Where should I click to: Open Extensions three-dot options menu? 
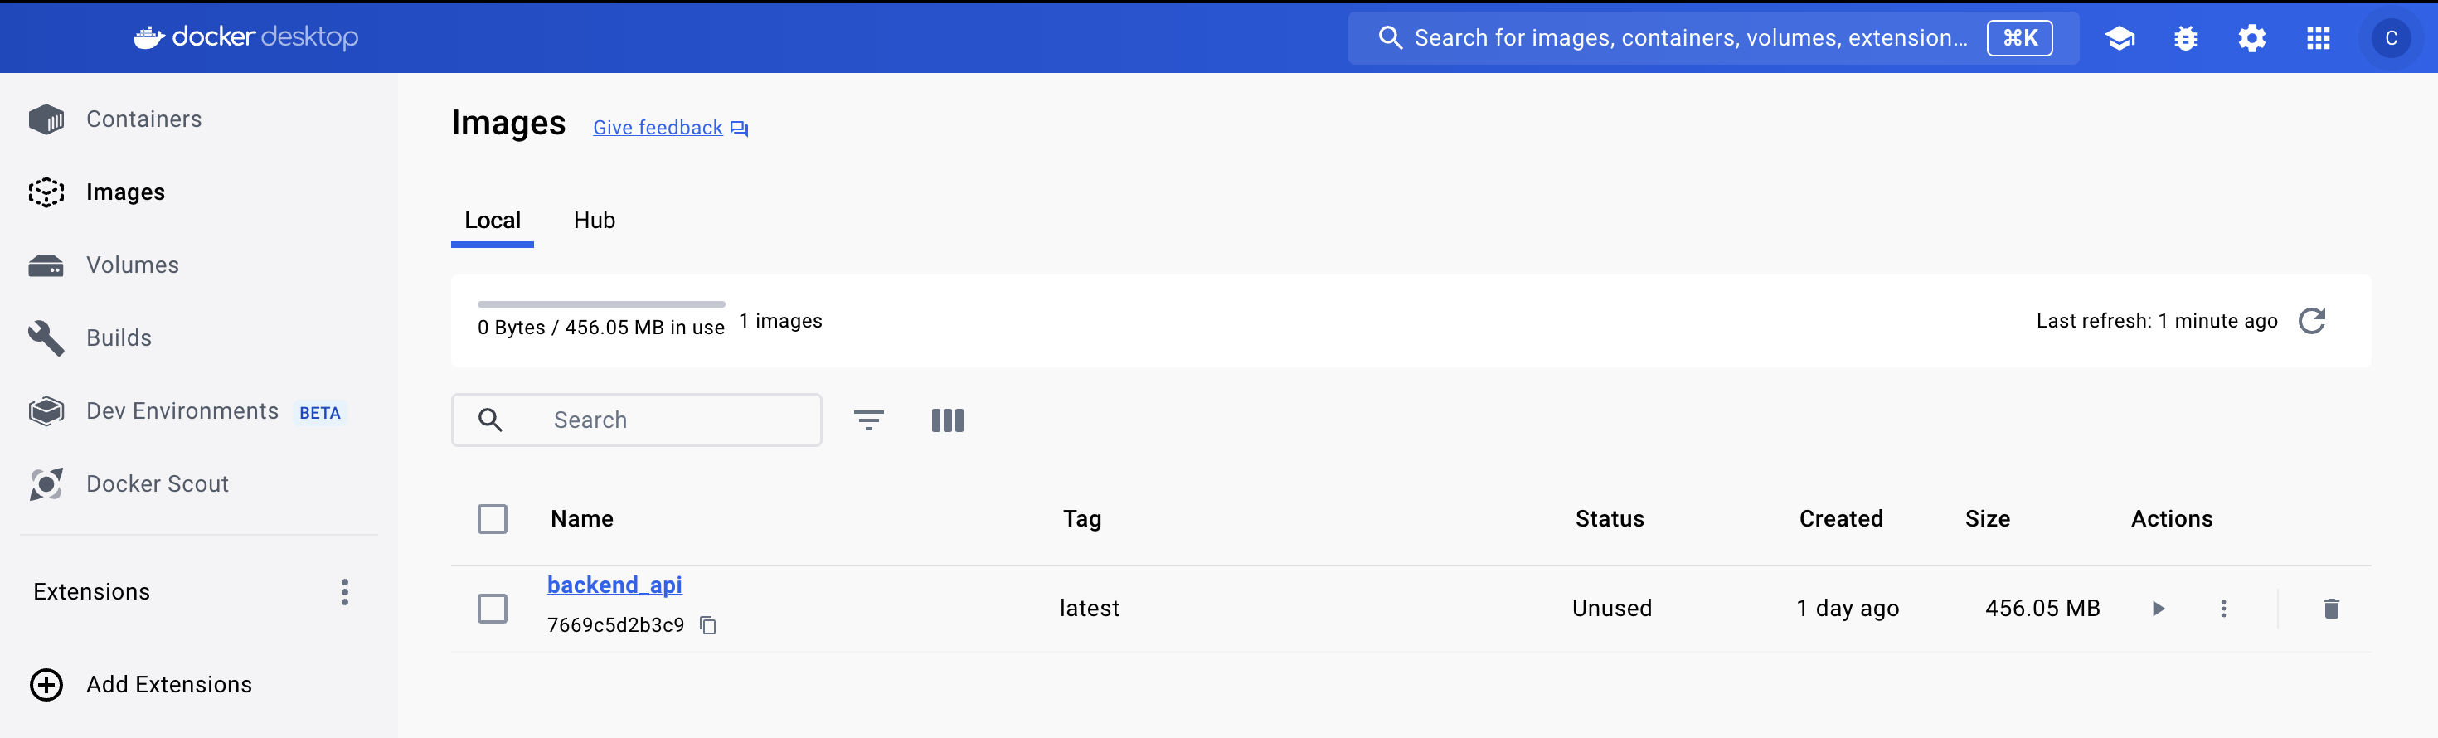344,592
